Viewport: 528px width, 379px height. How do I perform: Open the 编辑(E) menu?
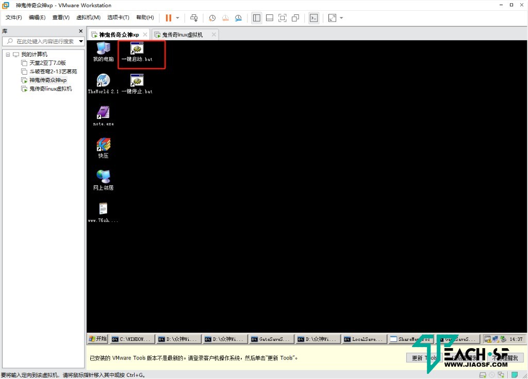click(37, 18)
